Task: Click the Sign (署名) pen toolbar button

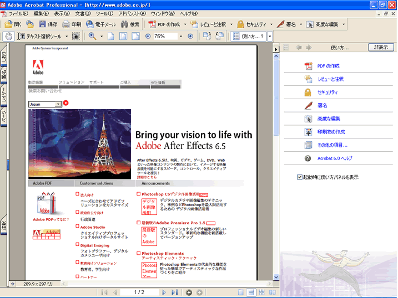Action: point(287,24)
